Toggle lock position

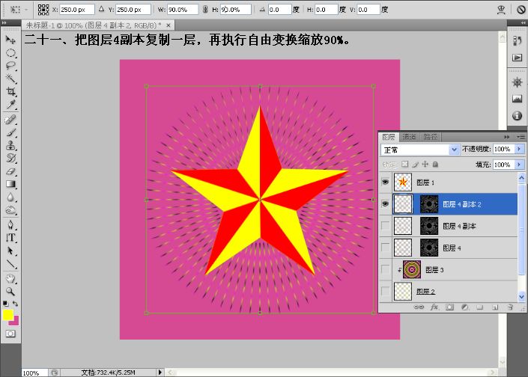(x=425, y=164)
